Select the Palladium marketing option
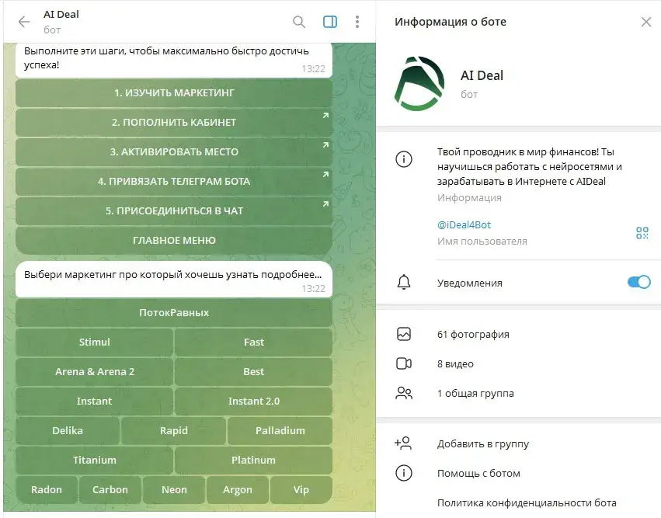Viewport: 661px width, 518px height. (280, 431)
